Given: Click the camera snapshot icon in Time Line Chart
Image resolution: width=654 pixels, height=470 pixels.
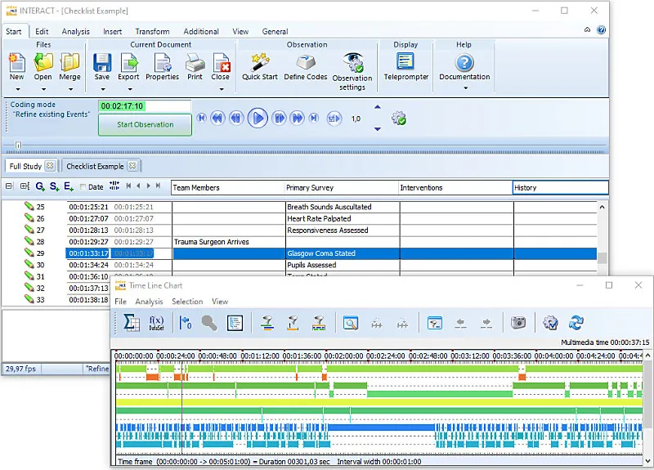Looking at the screenshot, I should click(x=518, y=322).
